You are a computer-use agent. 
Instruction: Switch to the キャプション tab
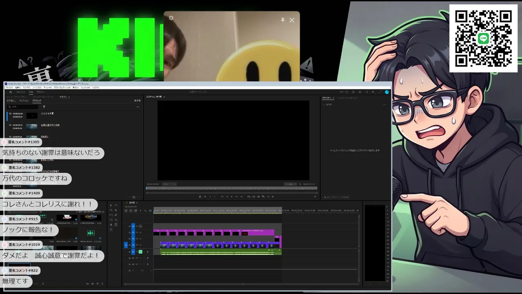pyautogui.click(x=24, y=100)
